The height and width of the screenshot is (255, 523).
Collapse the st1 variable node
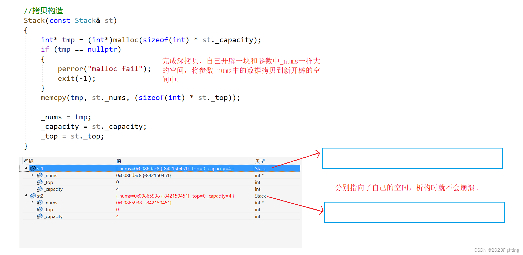[26, 168]
